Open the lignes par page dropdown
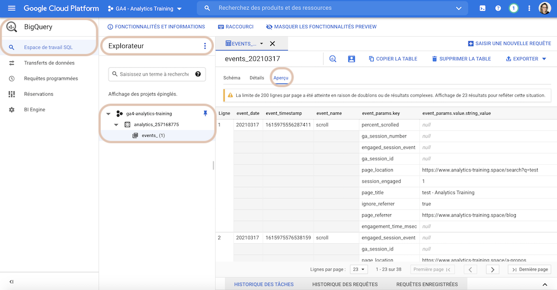This screenshot has height=290, width=557. click(x=359, y=269)
